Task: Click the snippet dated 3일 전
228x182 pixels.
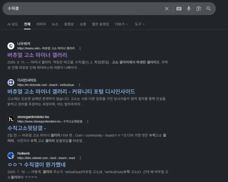Action: pyautogui.click(x=87, y=138)
